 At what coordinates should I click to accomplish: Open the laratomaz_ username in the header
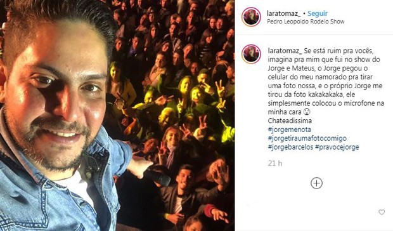point(284,13)
